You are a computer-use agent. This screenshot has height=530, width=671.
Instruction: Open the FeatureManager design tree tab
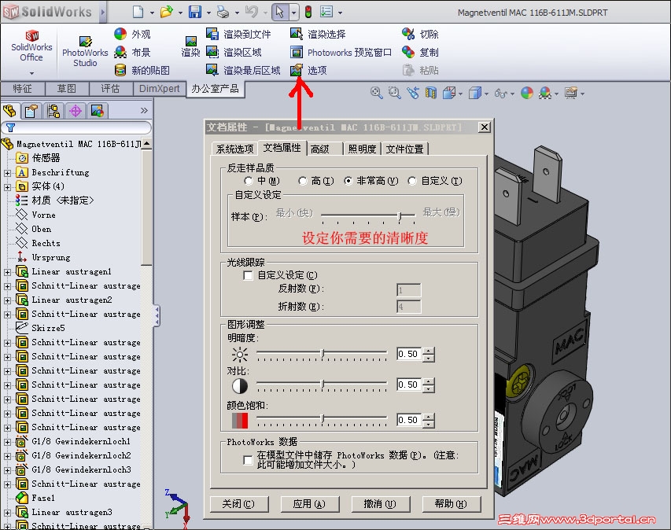click(x=10, y=111)
